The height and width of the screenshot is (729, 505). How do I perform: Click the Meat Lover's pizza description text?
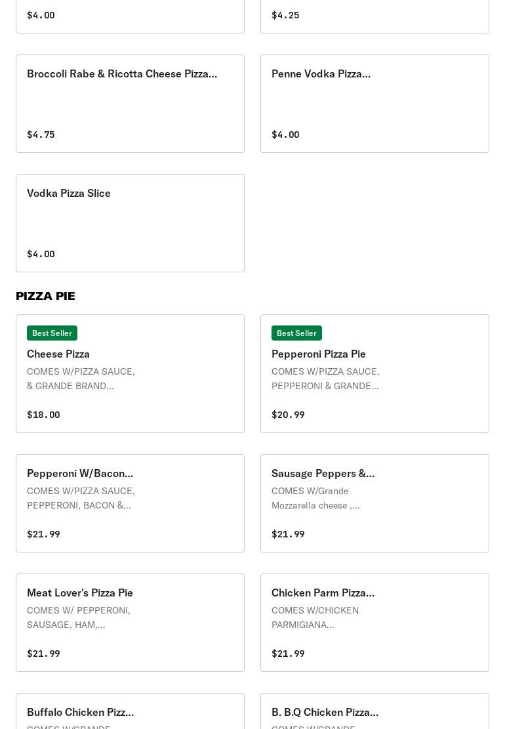pyautogui.click(x=79, y=617)
